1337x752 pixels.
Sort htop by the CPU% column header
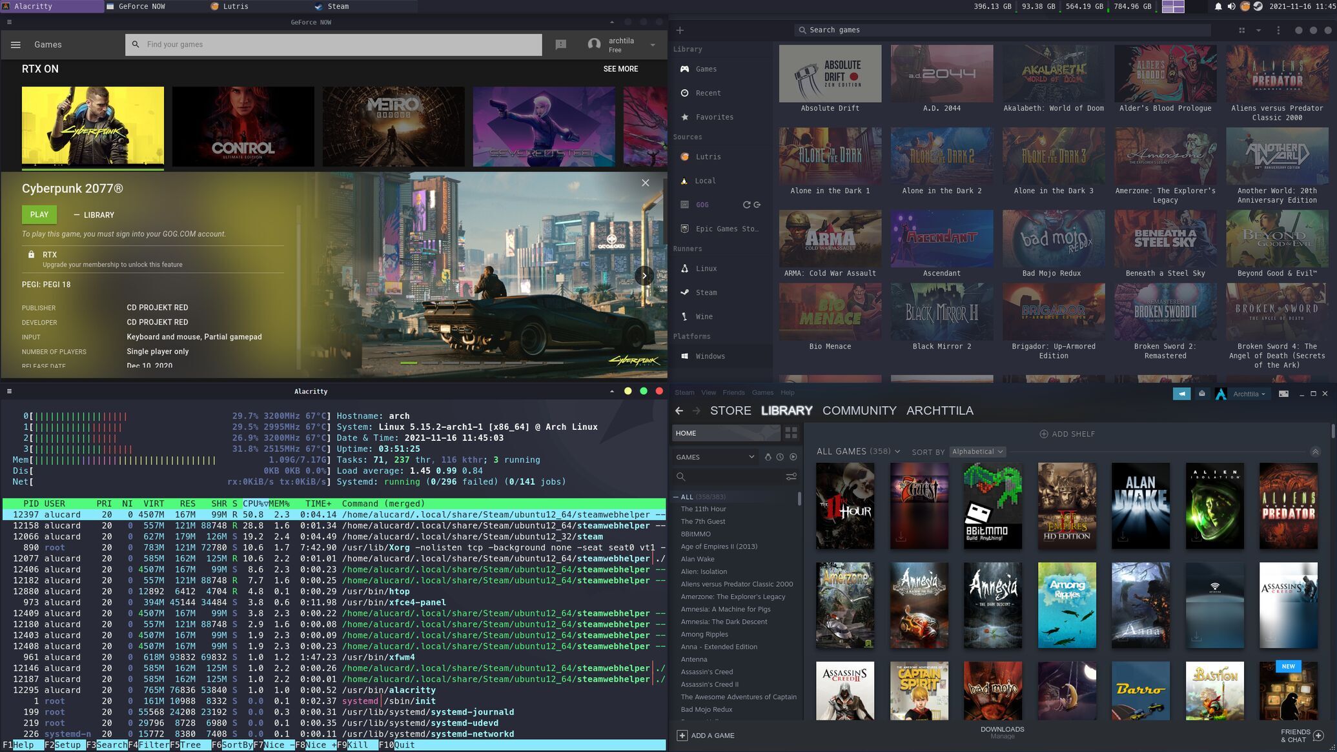[255, 503]
